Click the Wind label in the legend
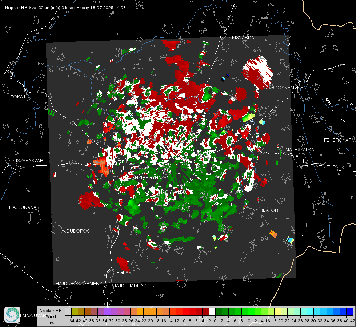Viewport: 356px width, 327px height. (51, 316)
